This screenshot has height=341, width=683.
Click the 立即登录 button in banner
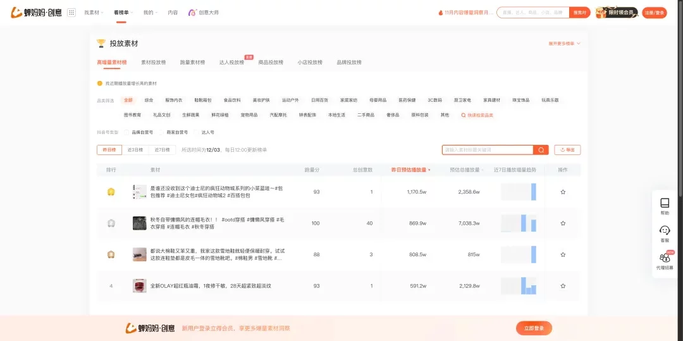point(534,328)
